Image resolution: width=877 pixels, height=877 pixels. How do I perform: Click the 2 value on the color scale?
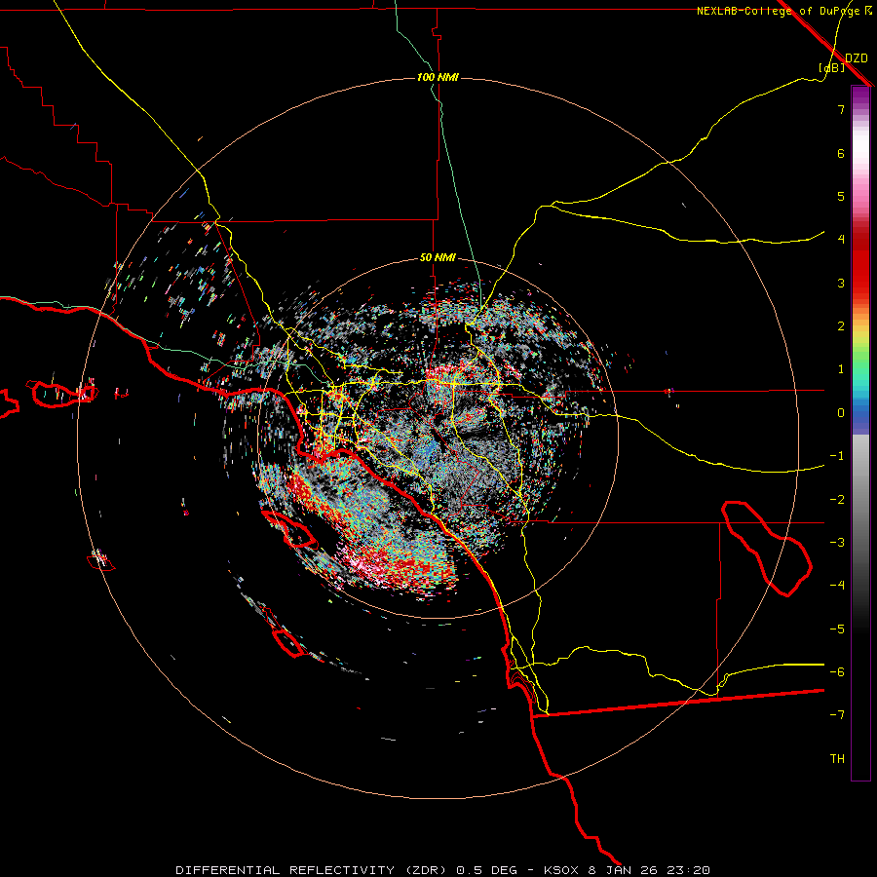841,326
